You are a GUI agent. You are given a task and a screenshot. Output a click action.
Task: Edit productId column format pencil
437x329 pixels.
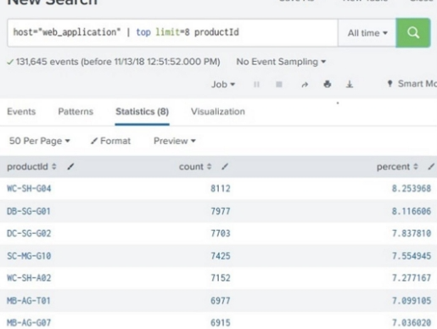[70, 167]
